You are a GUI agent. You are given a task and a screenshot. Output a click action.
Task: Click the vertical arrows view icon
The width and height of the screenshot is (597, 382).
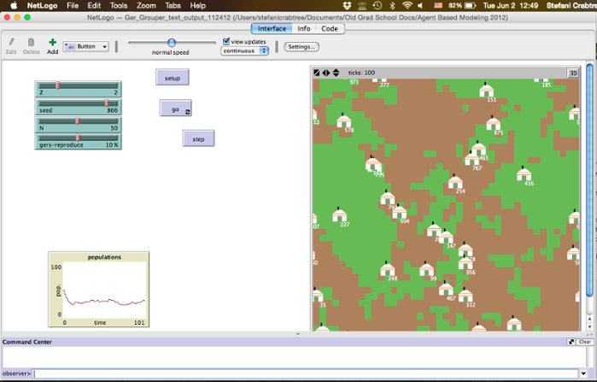pos(336,73)
